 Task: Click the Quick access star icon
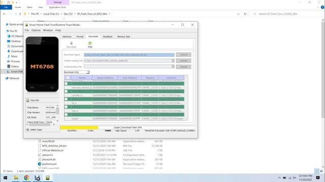(x=7, y=24)
